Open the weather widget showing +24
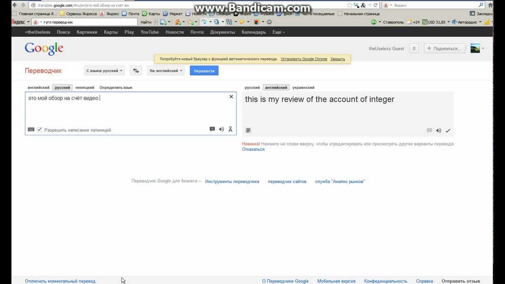This screenshot has width=505, height=284. 413,22
